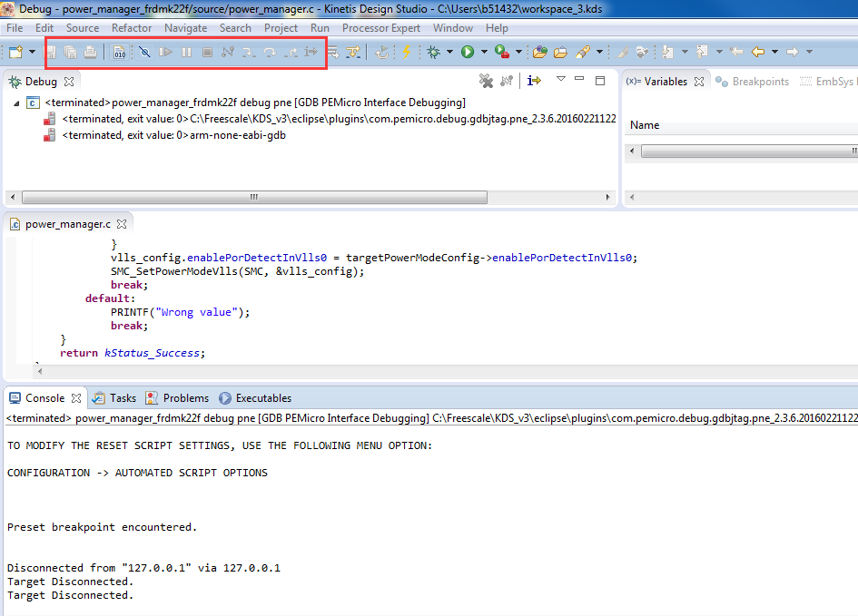
Task: Open the Forward navigation history dropdown
Action: [x=809, y=52]
